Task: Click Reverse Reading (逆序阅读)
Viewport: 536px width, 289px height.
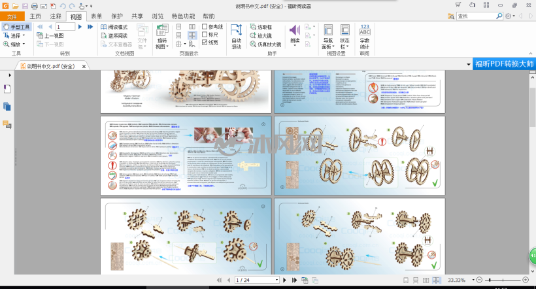Action: tap(114, 35)
